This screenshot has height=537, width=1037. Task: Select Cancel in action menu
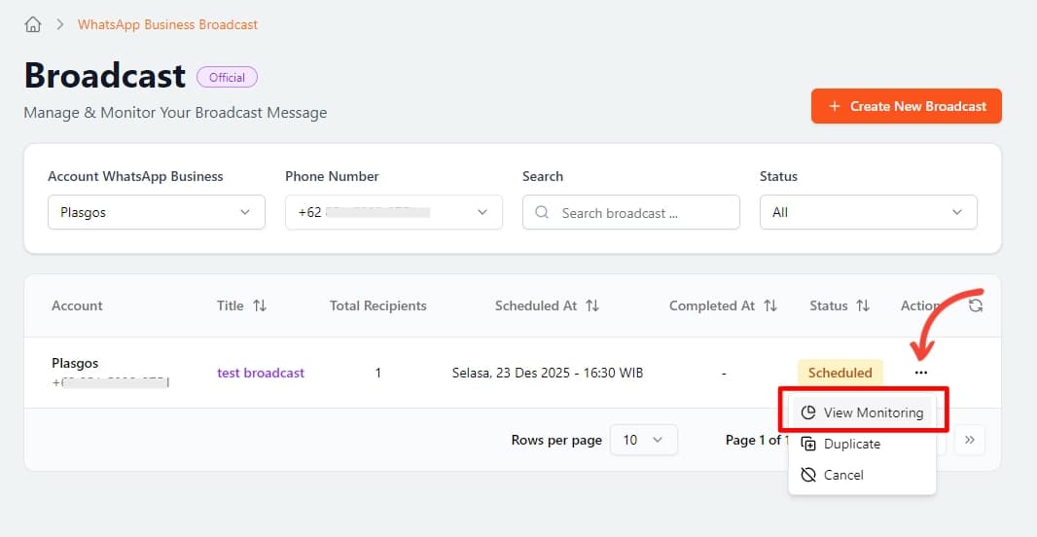point(842,475)
